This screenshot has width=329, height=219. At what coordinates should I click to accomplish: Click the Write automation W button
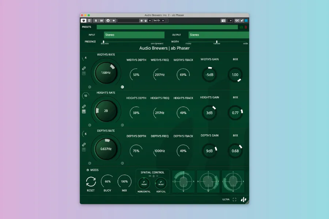pyautogui.click(x=101, y=21)
